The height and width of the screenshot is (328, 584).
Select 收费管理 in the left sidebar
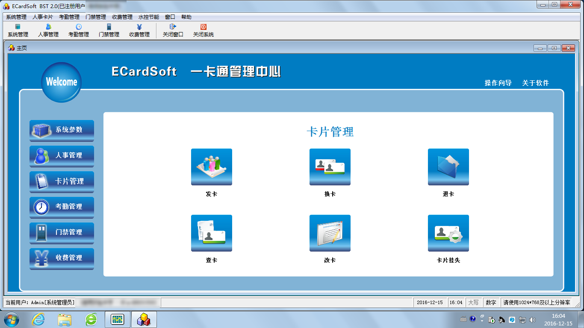point(62,259)
